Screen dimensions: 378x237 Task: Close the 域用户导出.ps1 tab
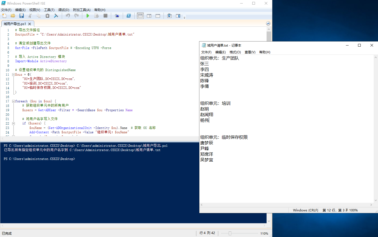(30, 24)
